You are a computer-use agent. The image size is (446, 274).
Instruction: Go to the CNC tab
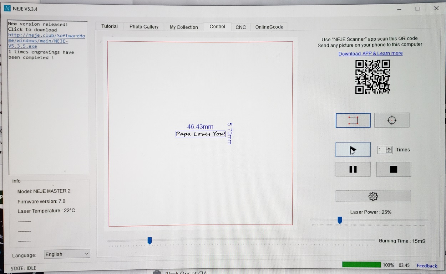(x=240, y=27)
